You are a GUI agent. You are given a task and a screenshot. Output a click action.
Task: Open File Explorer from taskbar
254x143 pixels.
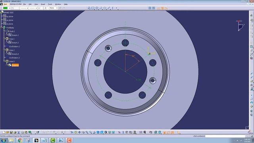coord(12,140)
